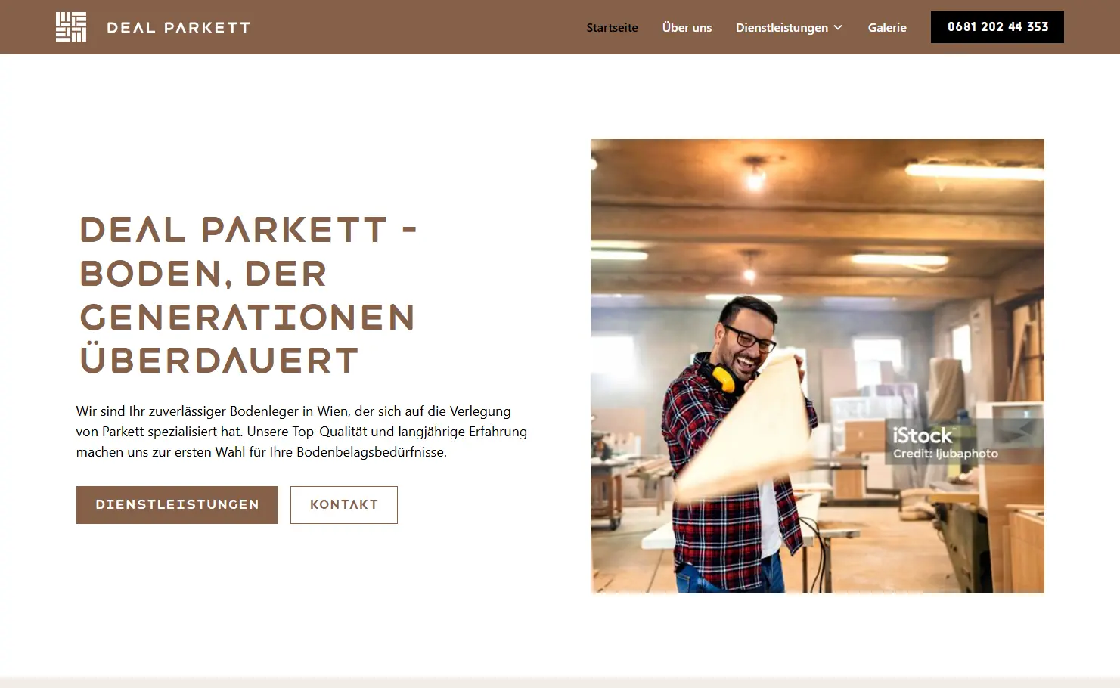Open the Galerie navigation link
Image resolution: width=1120 pixels, height=688 pixels.
click(887, 27)
